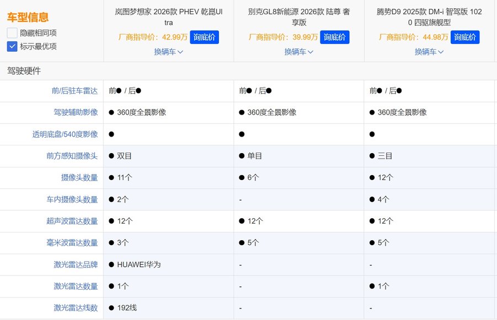Screen dimensions: 497x320
Task: Enable the 隐藏相同项 checkbox
Action: (x=12, y=32)
